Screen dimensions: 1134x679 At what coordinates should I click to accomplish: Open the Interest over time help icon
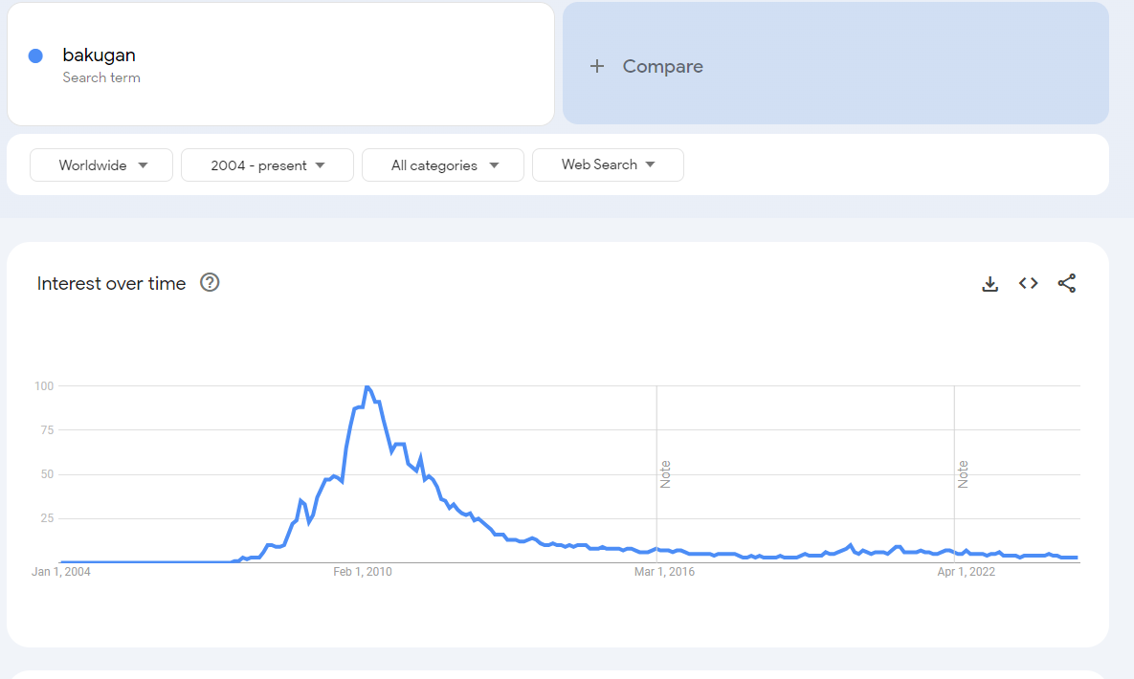(210, 283)
